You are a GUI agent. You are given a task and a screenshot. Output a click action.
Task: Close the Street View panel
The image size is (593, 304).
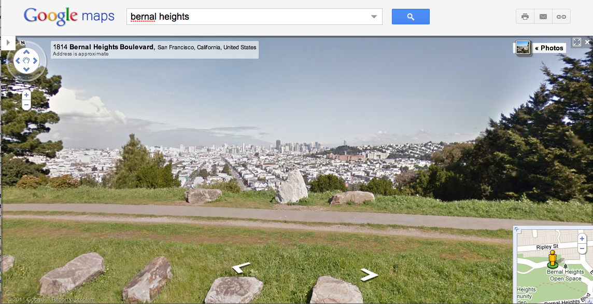587,42
